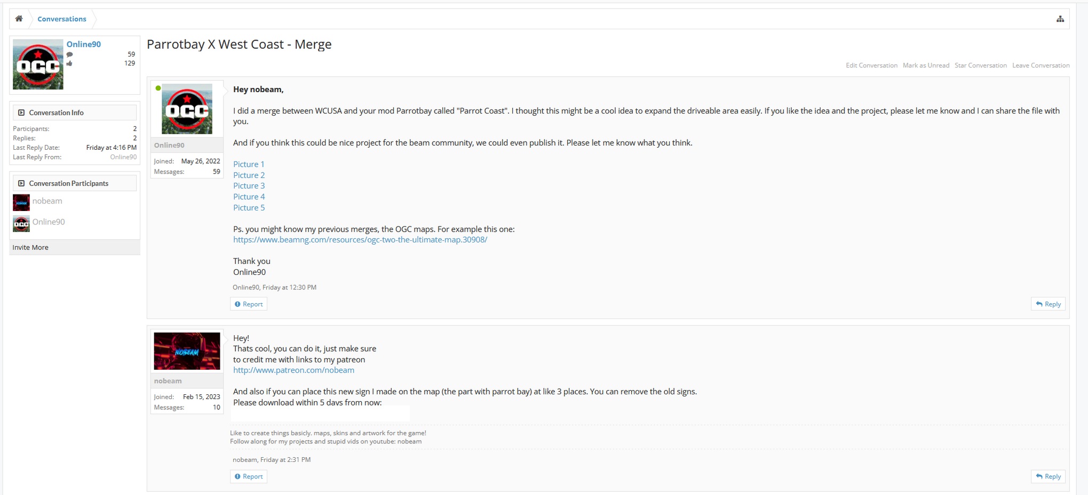1088x495 pixels.
Task: Open the Picture 3 link
Action: point(249,186)
